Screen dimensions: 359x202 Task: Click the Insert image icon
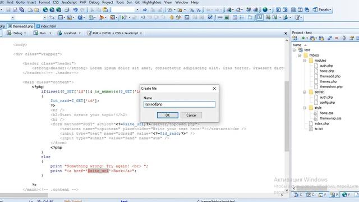pos(227,17)
